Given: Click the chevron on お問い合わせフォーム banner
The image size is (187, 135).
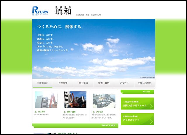Looking at the screenshot, I should coord(151,106).
